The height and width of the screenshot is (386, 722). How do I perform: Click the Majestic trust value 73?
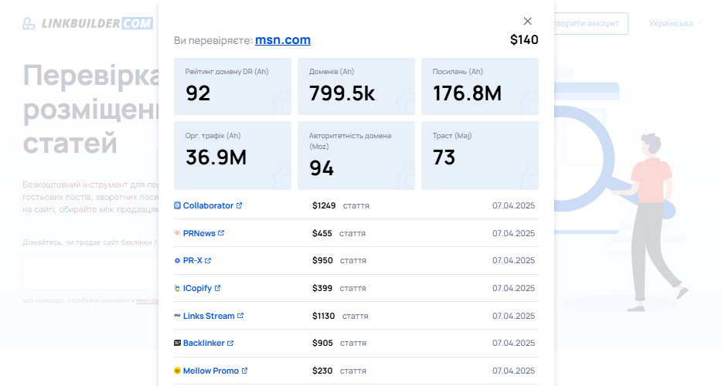coord(444,157)
